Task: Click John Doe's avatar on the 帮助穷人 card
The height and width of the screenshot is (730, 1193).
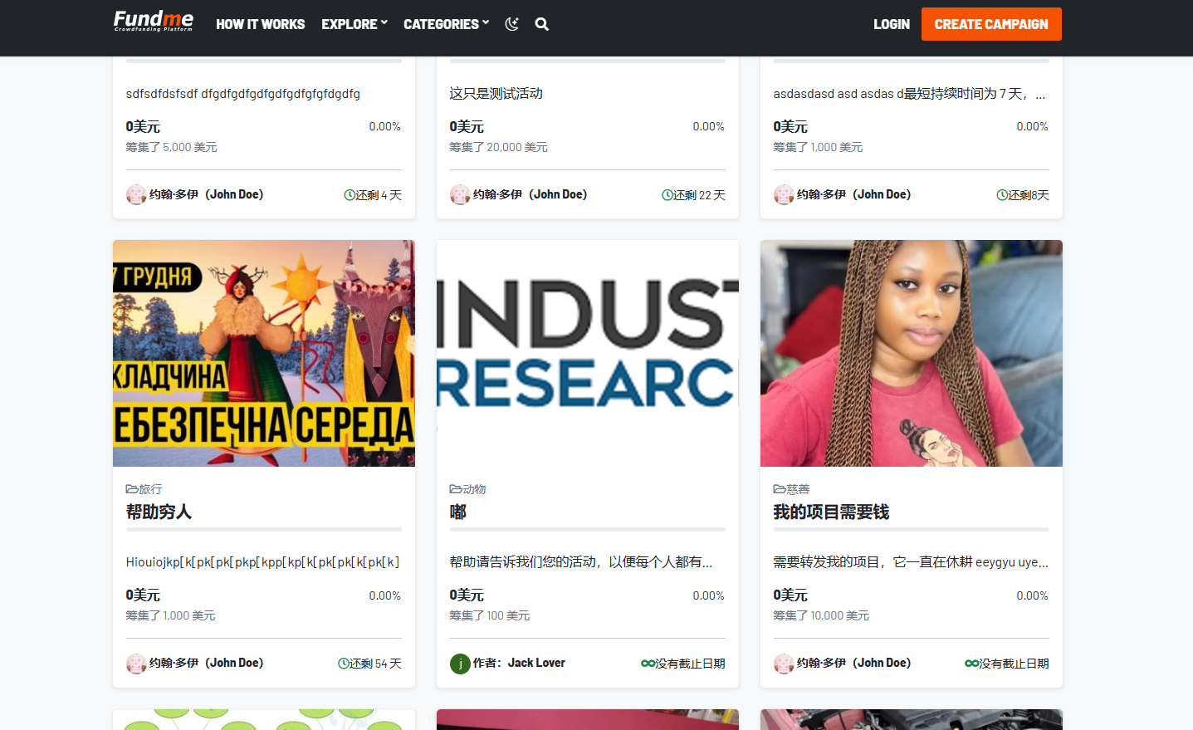Action: (x=136, y=664)
